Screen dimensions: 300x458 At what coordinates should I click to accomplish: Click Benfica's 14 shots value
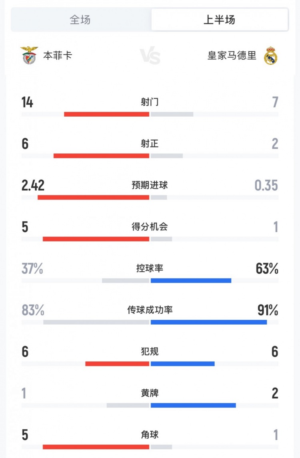28,103
